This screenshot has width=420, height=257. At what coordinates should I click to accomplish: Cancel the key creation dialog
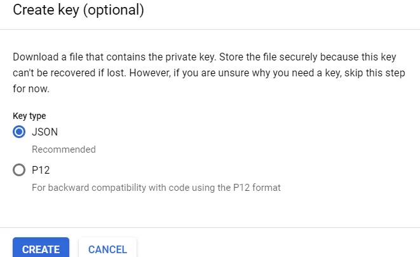(x=107, y=247)
